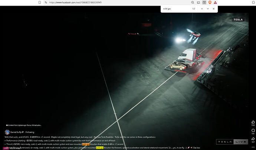Collapse caption with 'See less'
This screenshot has height=150, width=256.
[x=196, y=148]
